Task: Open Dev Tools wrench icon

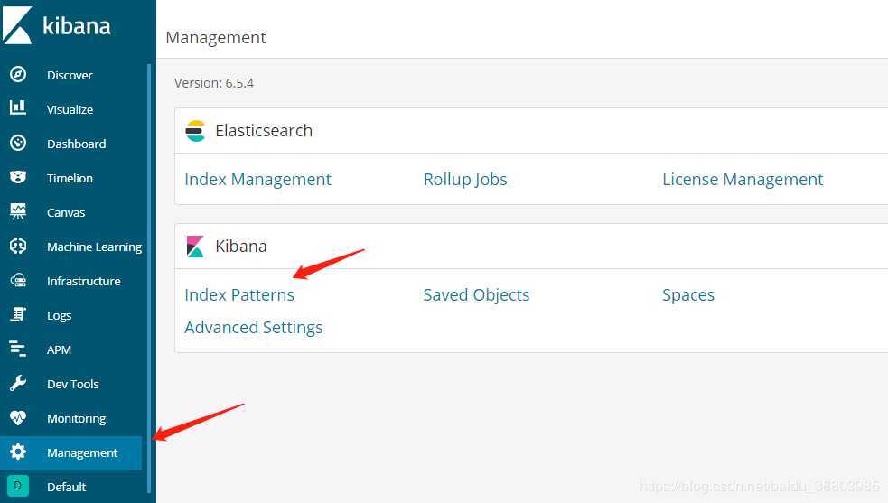Action: coord(18,384)
